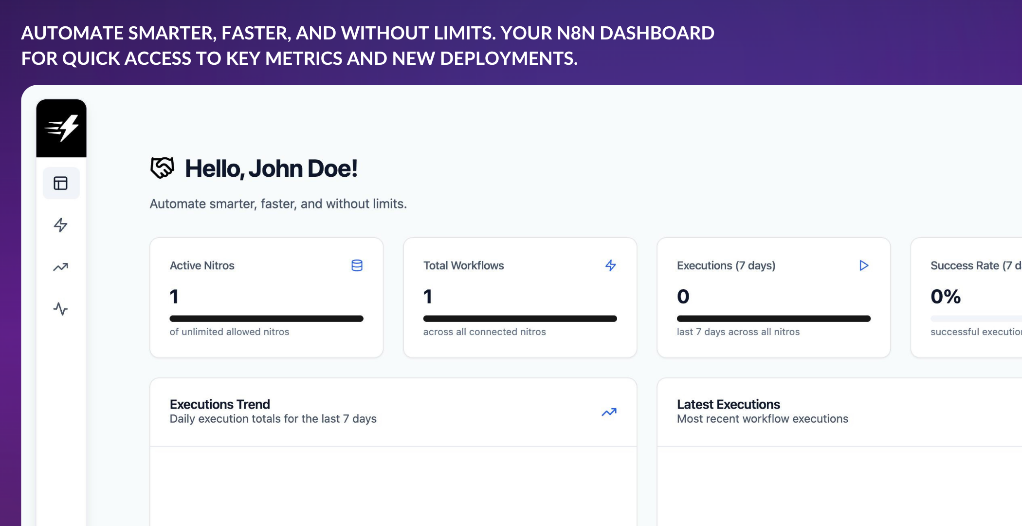
Task: Click the Executions Trend panel title
Action: (x=220, y=404)
